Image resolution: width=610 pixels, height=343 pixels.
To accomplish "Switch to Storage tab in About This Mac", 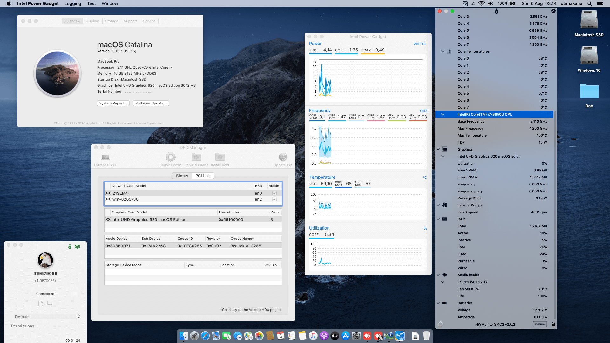I will [112, 21].
